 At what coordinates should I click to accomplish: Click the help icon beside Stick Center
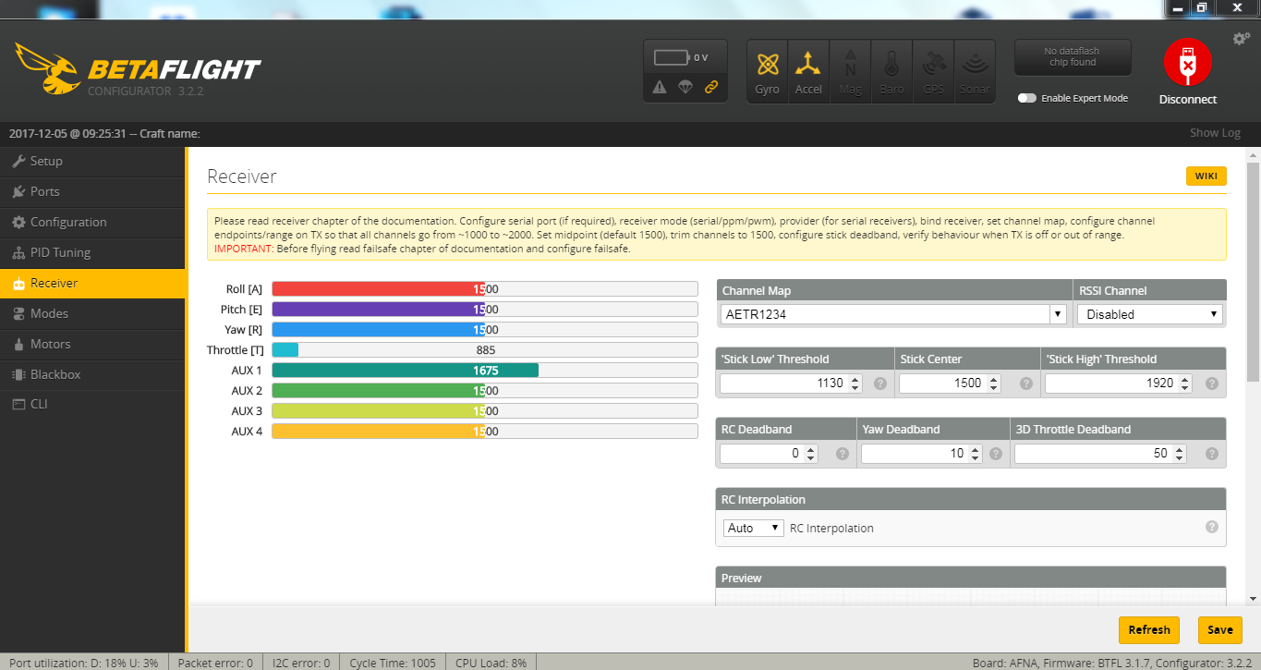1026,384
